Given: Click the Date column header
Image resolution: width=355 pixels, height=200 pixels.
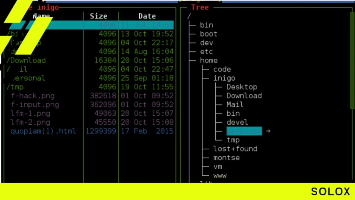Looking at the screenshot, I should pos(147,16).
